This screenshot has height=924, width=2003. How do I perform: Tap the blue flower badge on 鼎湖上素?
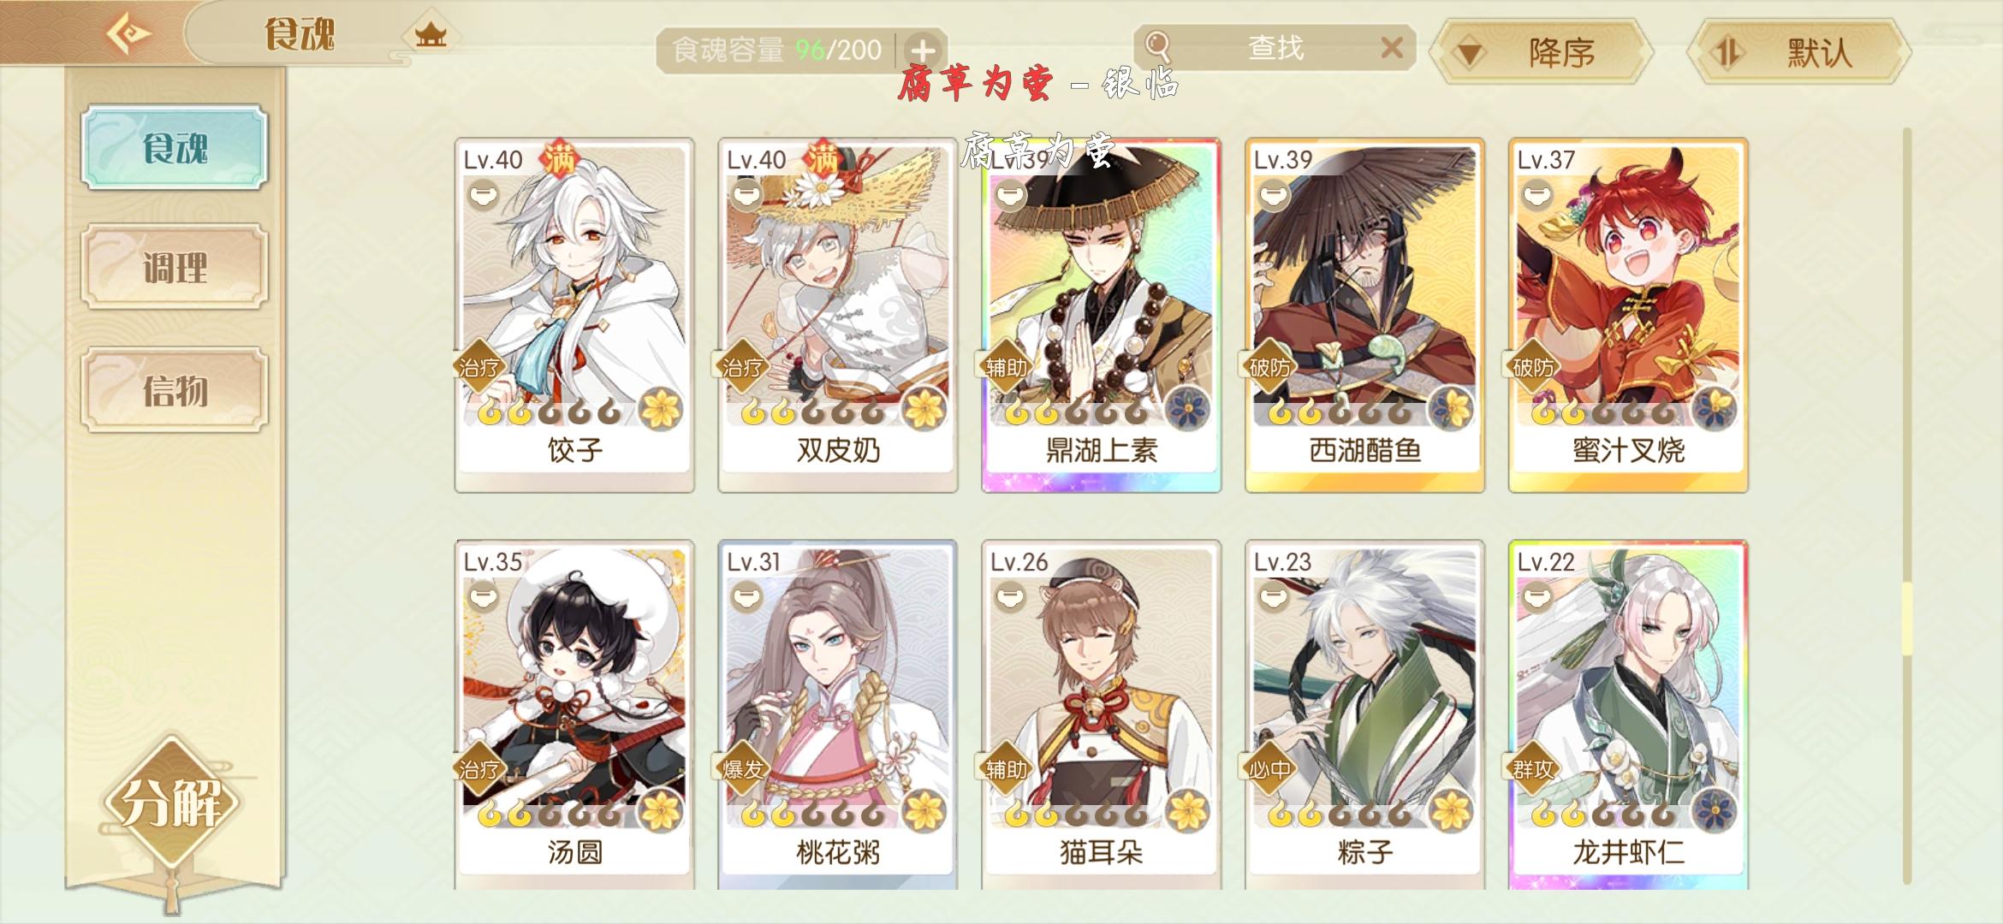[1187, 408]
